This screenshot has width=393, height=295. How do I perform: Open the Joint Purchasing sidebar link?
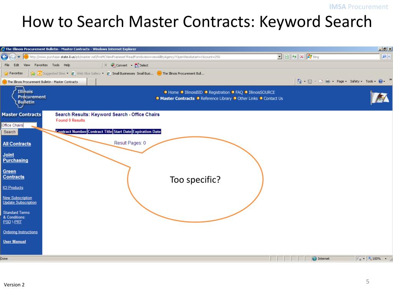tap(15, 157)
